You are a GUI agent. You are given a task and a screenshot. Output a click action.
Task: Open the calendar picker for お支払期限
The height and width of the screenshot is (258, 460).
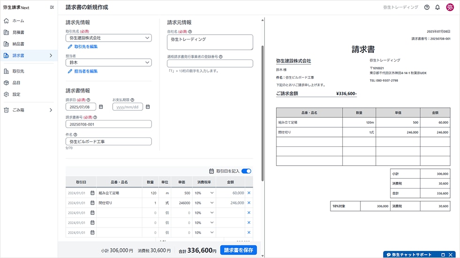click(147, 107)
